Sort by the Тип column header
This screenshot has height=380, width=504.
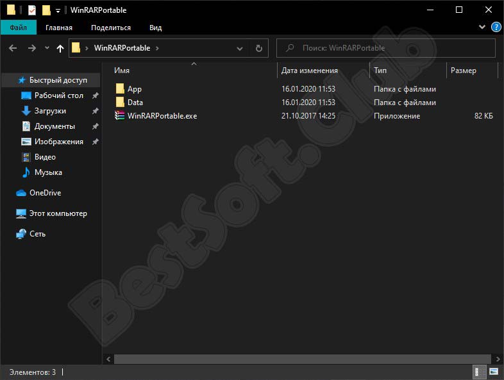coord(380,70)
